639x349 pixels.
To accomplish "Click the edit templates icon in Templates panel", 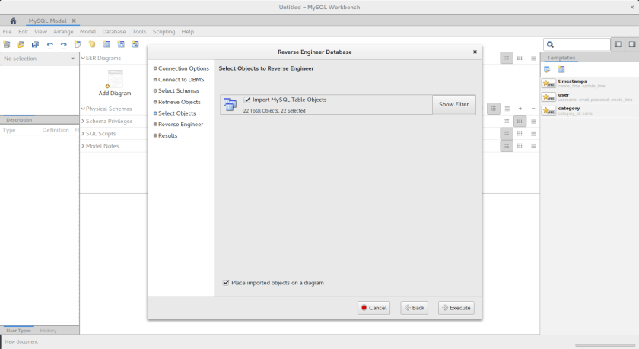I will pyautogui.click(x=547, y=70).
